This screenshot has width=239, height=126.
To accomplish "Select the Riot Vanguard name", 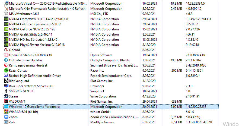I will (19, 81).
